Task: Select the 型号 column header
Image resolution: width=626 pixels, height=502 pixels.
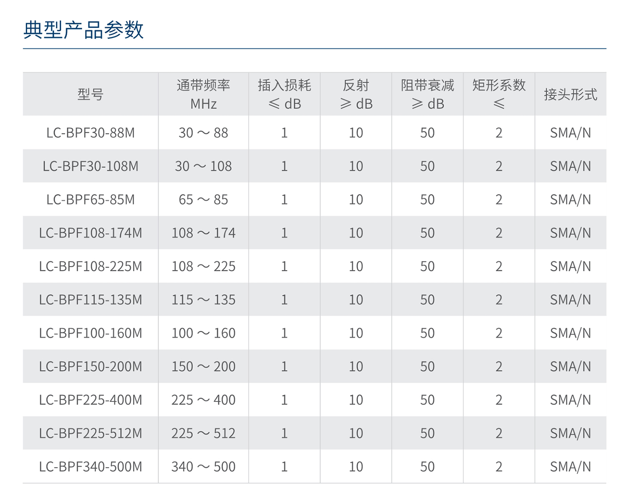Action: [91, 94]
